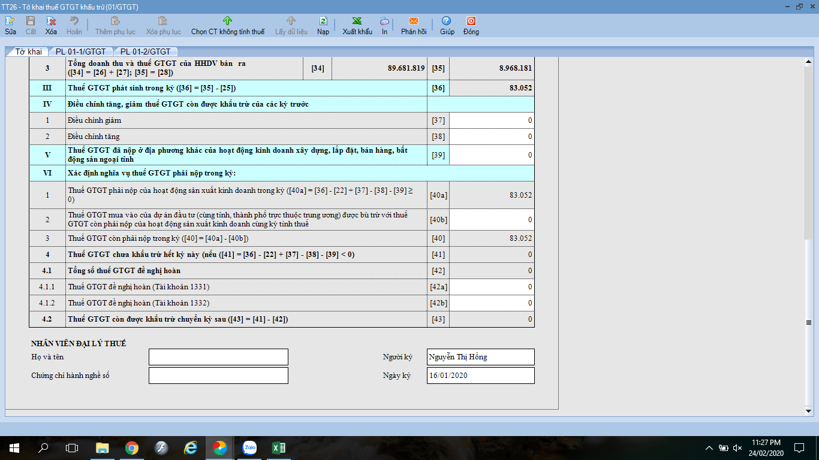This screenshot has height=460, width=819.
Task: Open the Giúp help icon
Action: pyautogui.click(x=447, y=21)
